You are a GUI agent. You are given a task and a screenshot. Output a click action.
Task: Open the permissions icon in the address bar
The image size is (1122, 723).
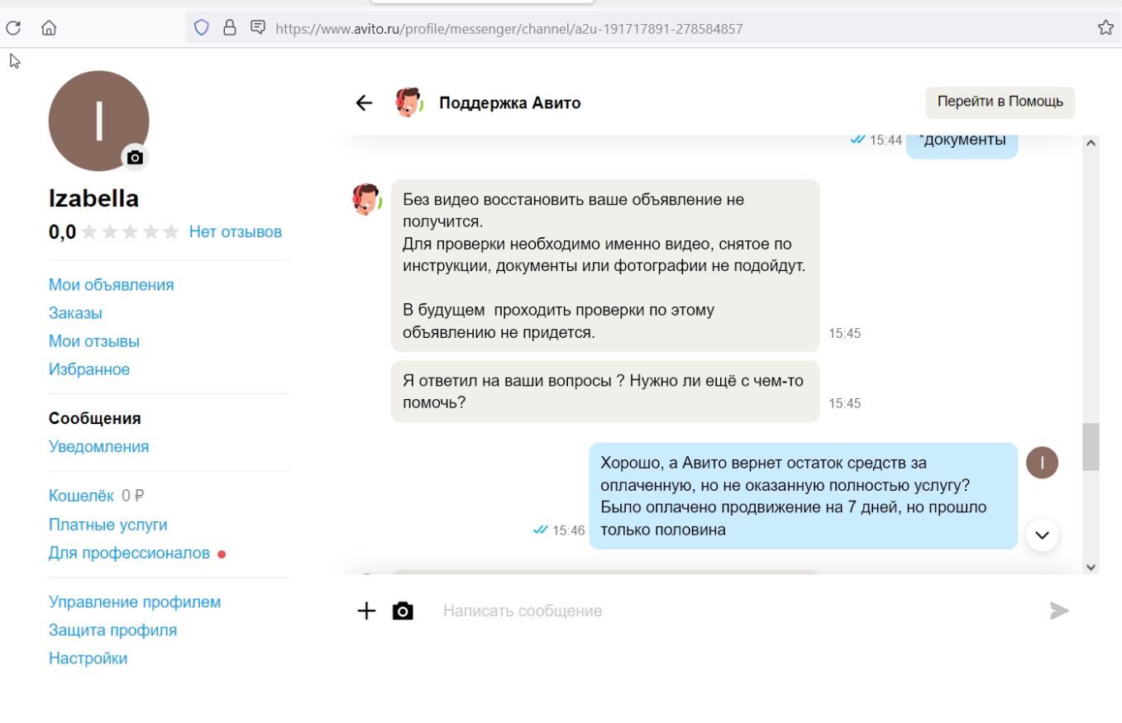pyautogui.click(x=258, y=28)
